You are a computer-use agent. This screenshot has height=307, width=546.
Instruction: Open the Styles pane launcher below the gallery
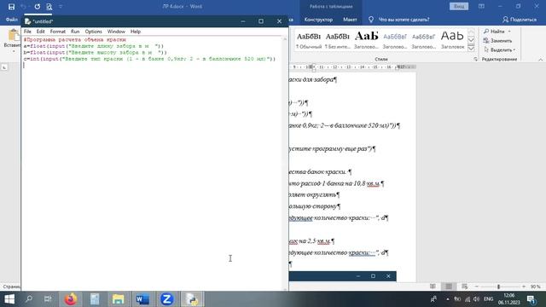click(475, 60)
